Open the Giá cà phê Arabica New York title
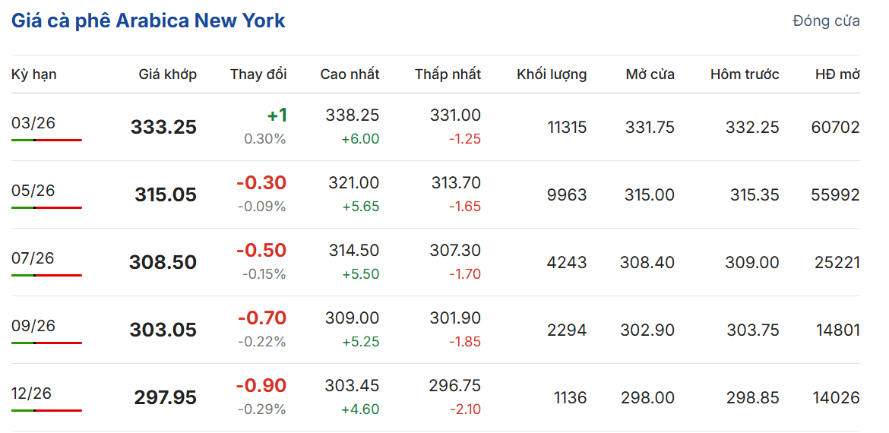This screenshot has height=433, width=889. 148,21
